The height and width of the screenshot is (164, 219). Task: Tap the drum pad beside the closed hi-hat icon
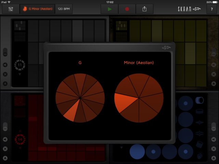(x=185, y=136)
